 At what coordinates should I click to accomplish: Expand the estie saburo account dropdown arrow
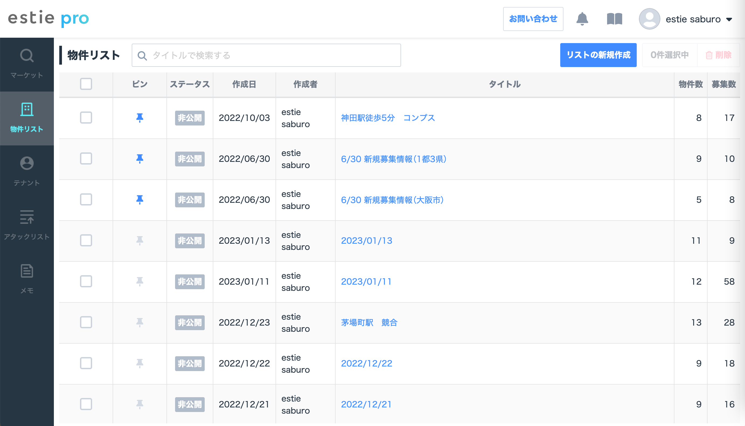(729, 20)
